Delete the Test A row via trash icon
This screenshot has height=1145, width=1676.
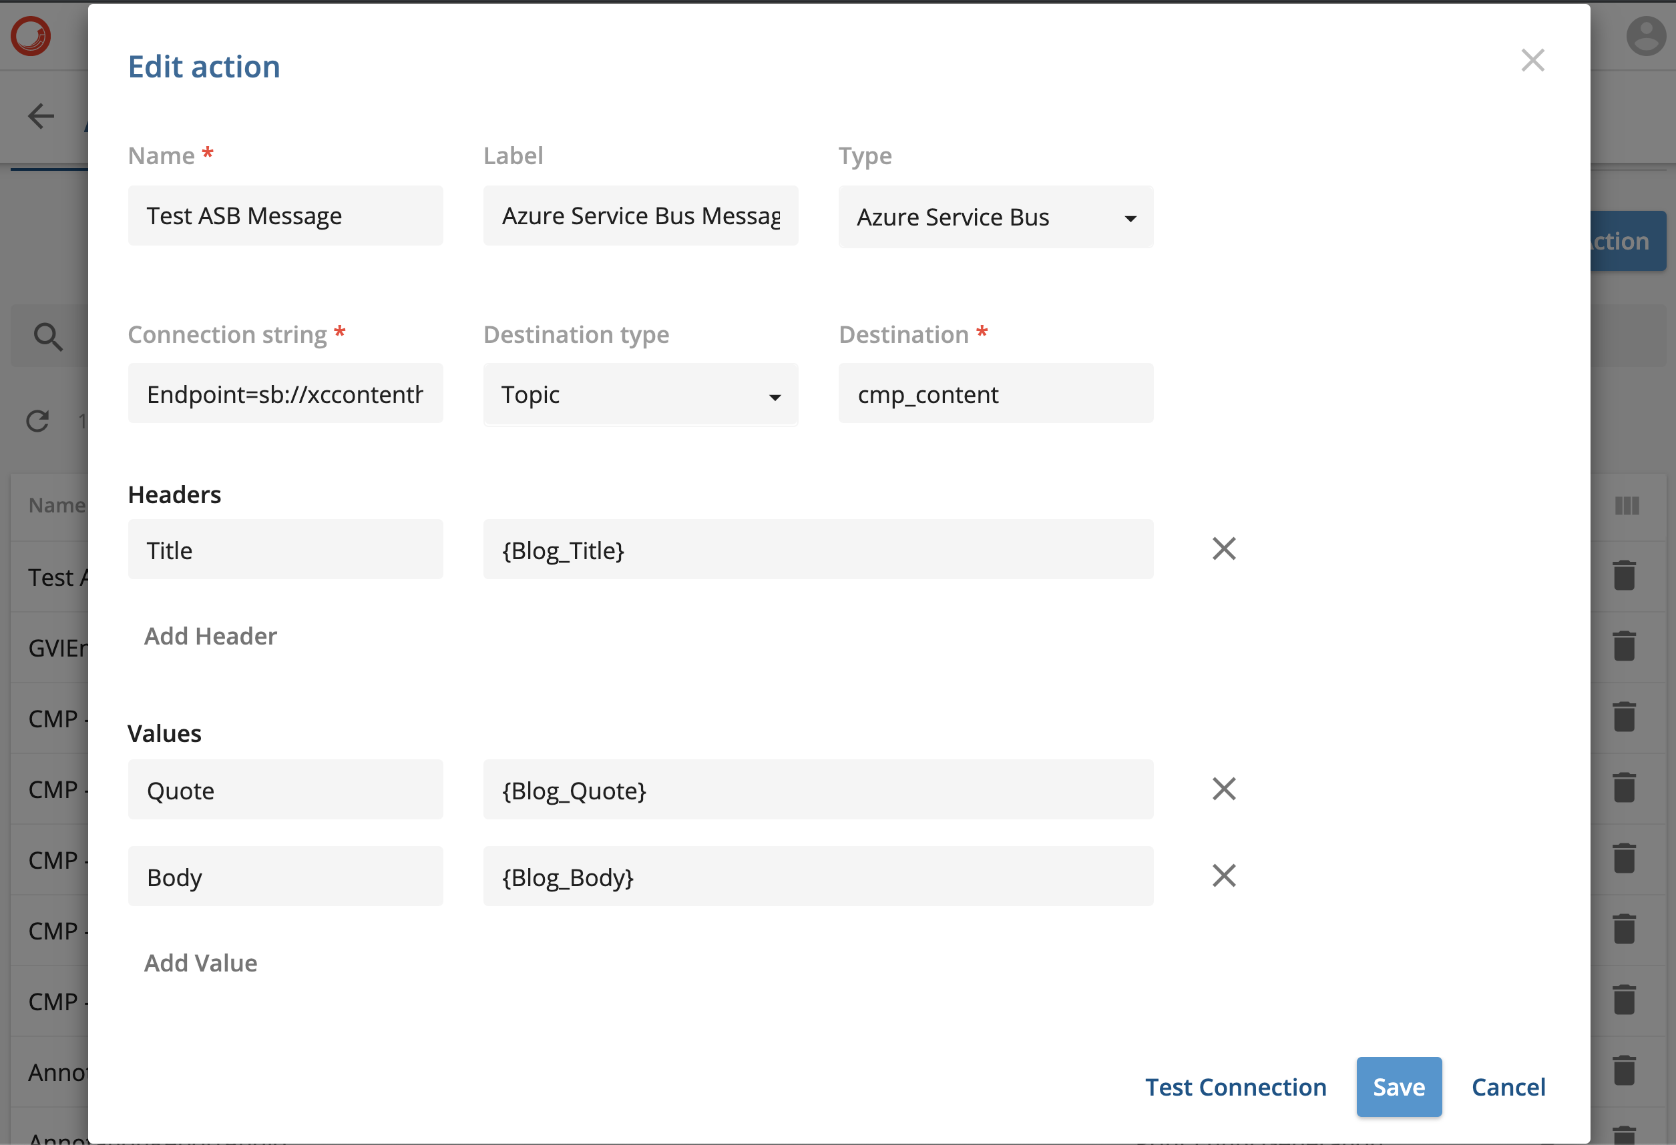click(1624, 575)
